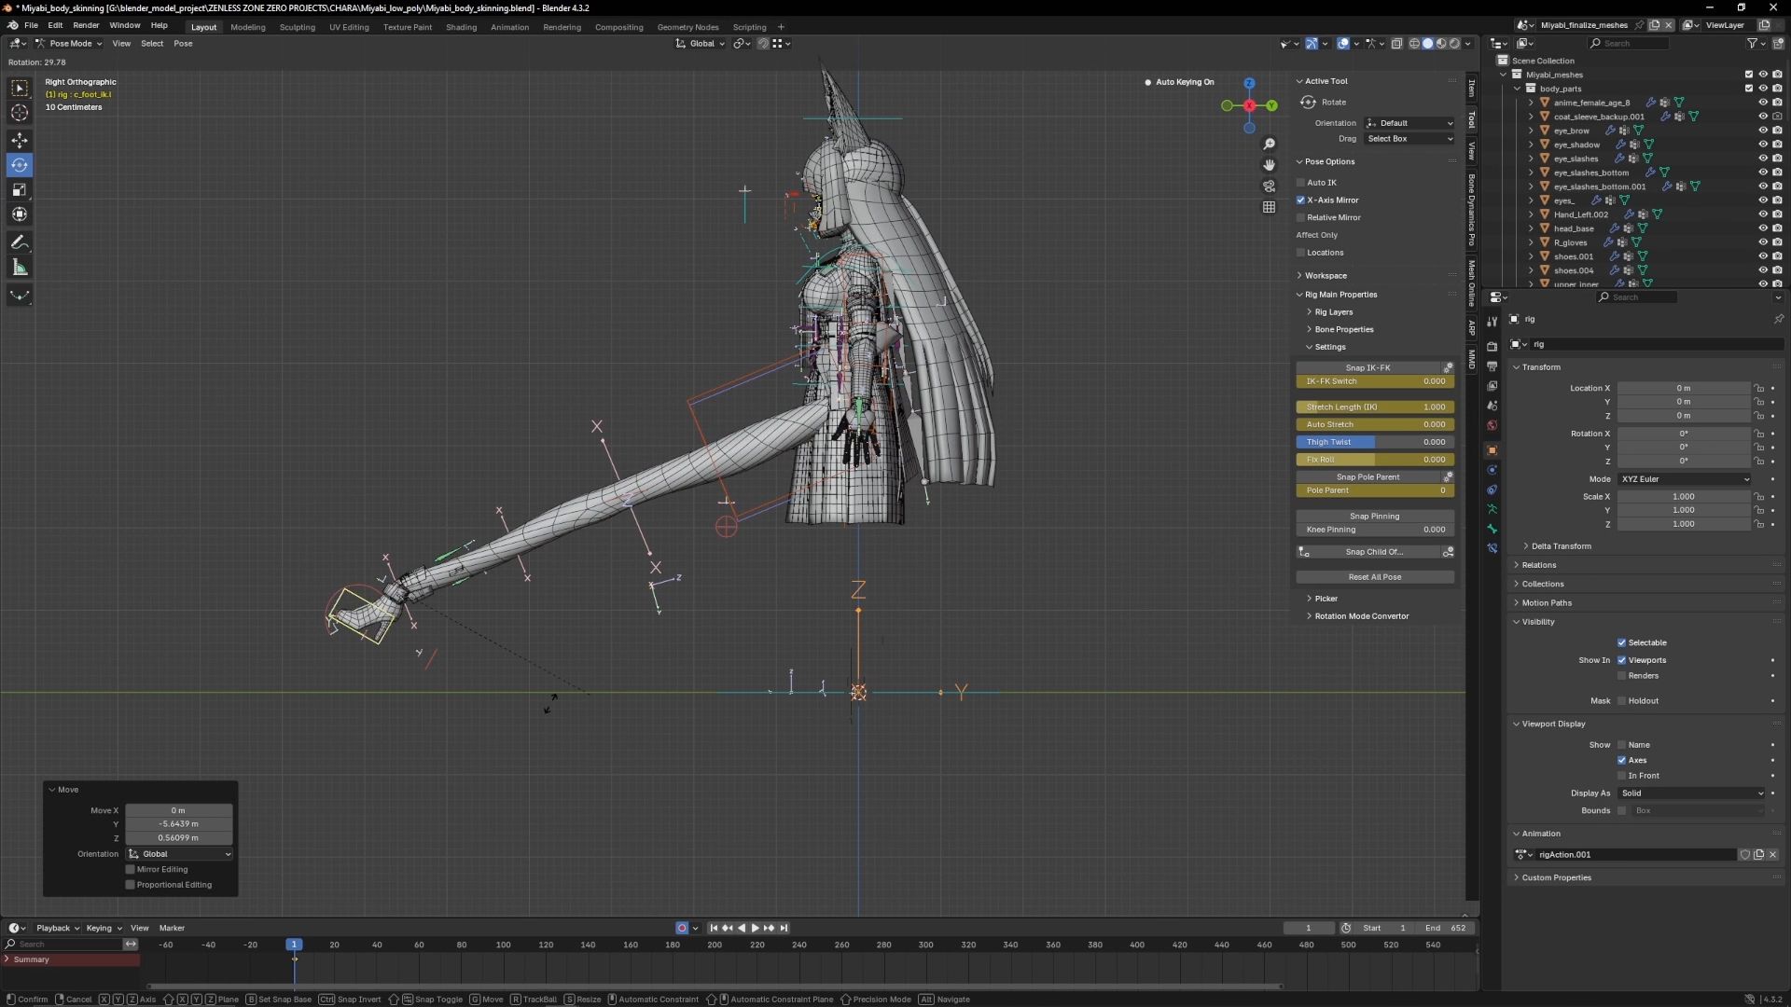Select the Rotate tool in left toolbar
The height and width of the screenshot is (1007, 1791).
tap(20, 165)
